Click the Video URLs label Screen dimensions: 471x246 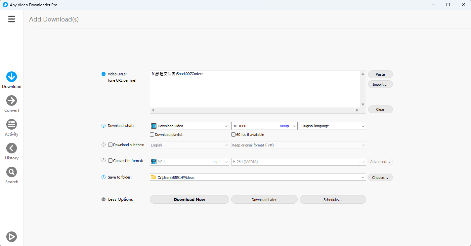pyautogui.click(x=117, y=74)
